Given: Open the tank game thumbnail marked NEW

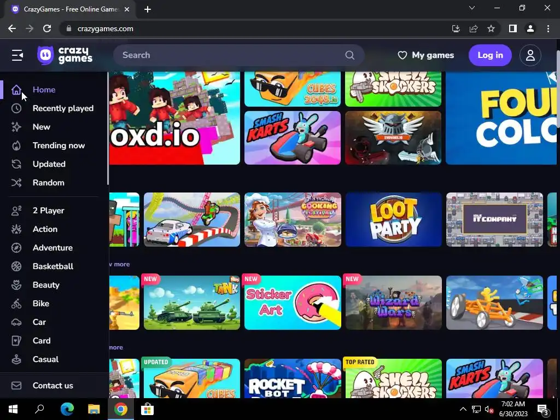Looking at the screenshot, I should click(192, 302).
